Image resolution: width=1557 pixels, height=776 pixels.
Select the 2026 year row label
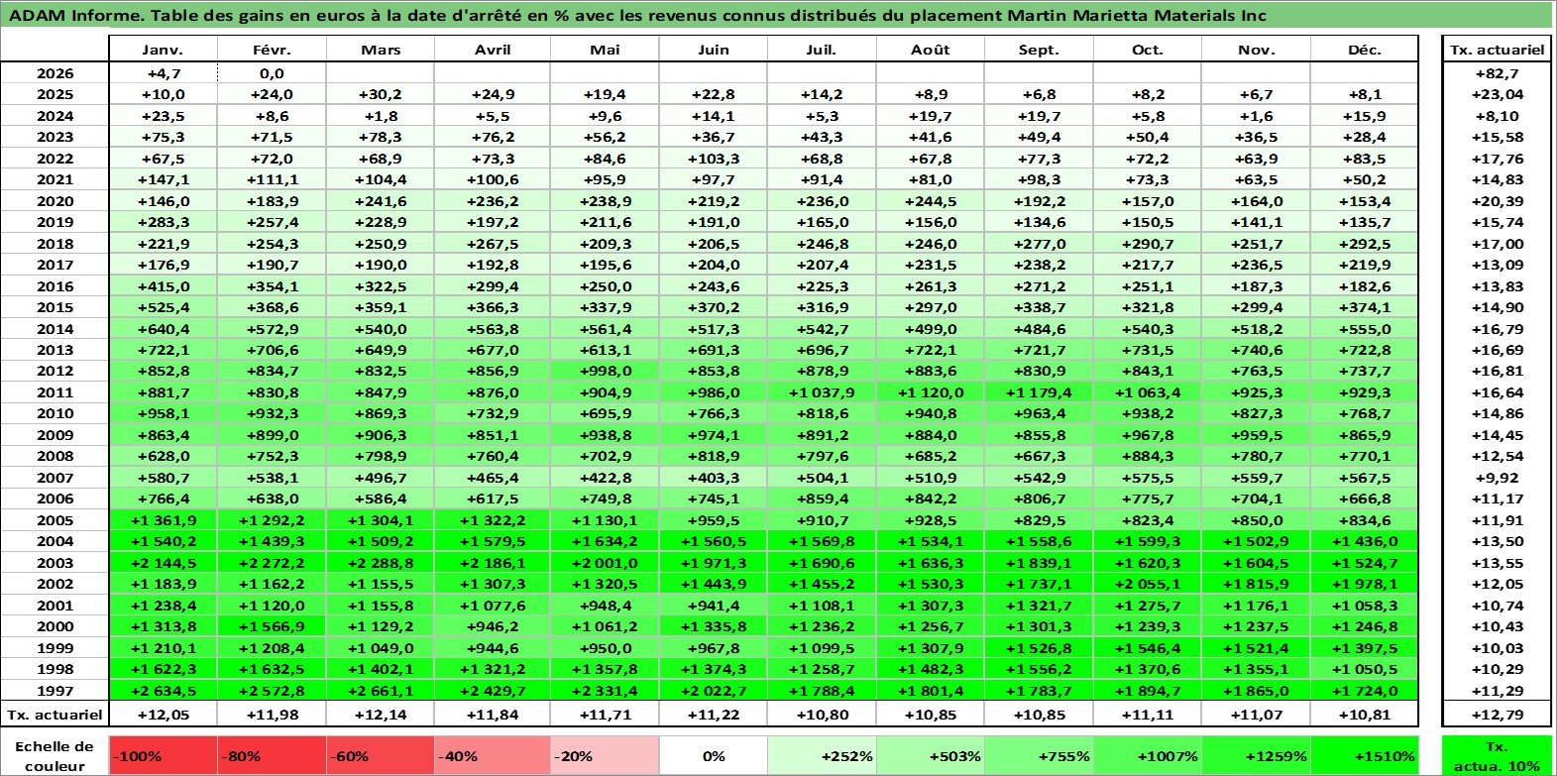coord(55,73)
